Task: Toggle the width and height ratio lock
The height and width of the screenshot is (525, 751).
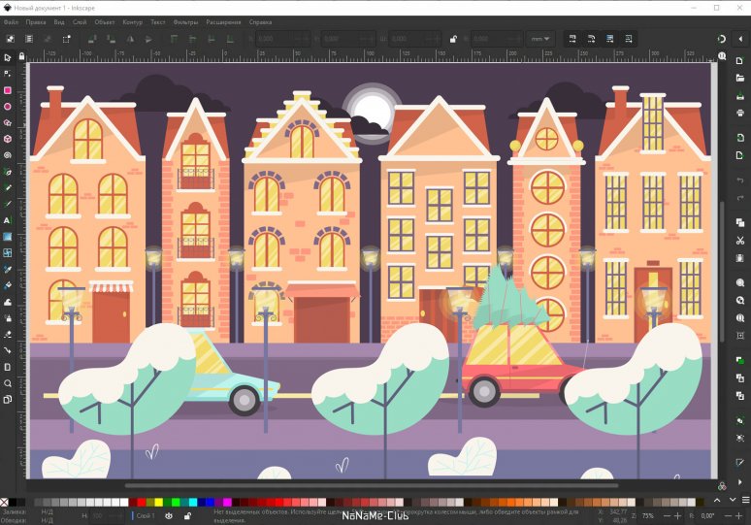Action: [x=453, y=39]
